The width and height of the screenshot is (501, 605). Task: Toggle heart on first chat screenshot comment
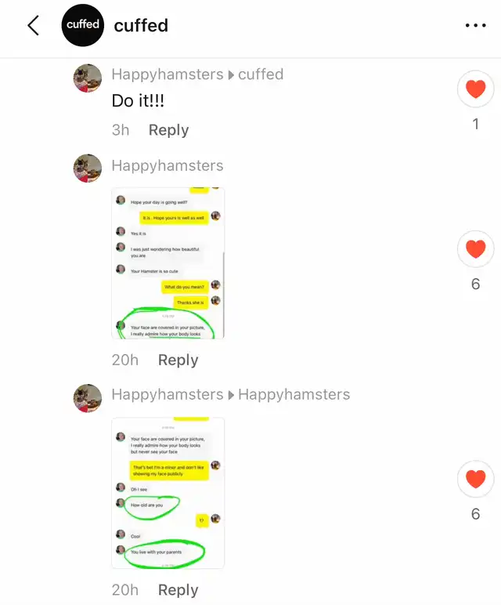pyautogui.click(x=476, y=249)
